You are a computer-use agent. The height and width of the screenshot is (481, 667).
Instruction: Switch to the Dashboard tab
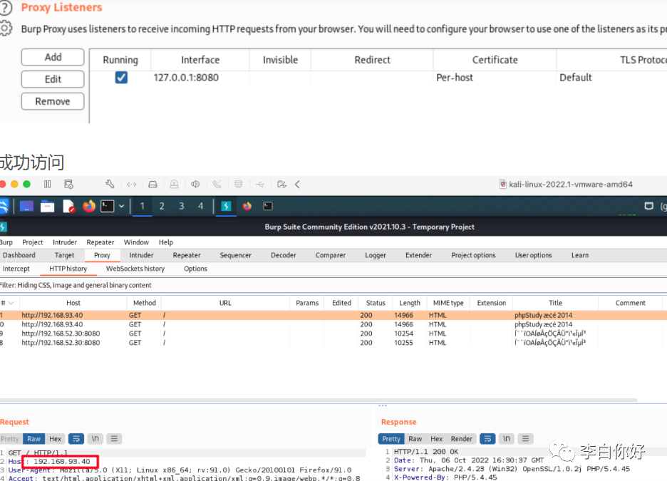19,254
